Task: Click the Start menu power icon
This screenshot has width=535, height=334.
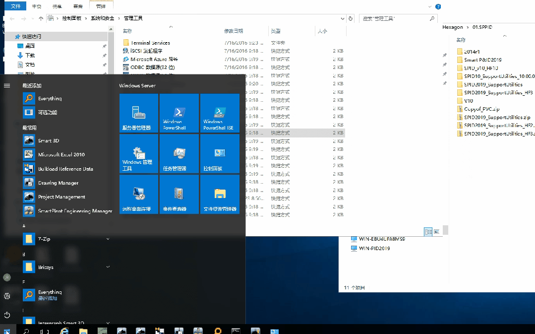Action: click(7, 315)
